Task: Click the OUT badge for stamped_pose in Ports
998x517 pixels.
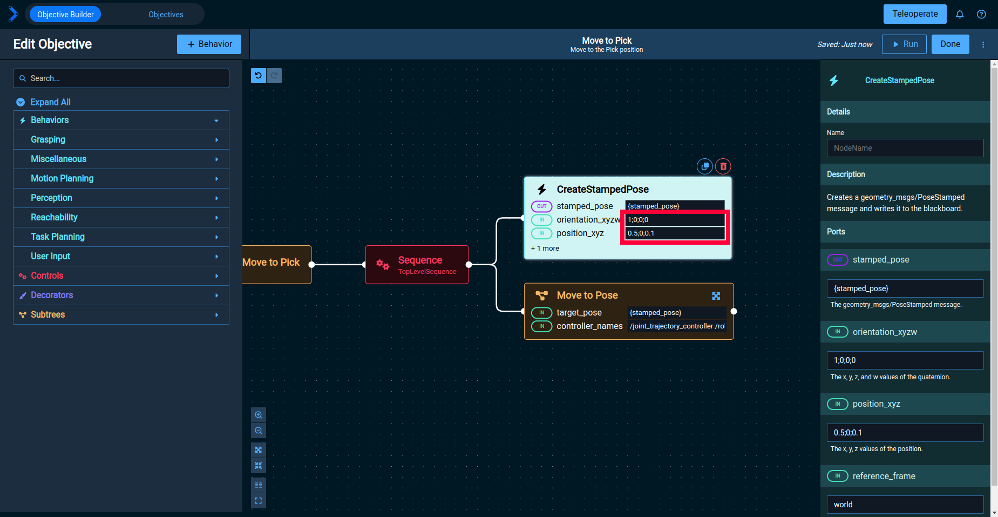Action: coord(838,260)
